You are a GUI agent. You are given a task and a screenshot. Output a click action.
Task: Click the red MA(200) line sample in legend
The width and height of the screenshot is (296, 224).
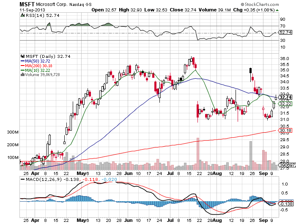[x=22, y=66]
